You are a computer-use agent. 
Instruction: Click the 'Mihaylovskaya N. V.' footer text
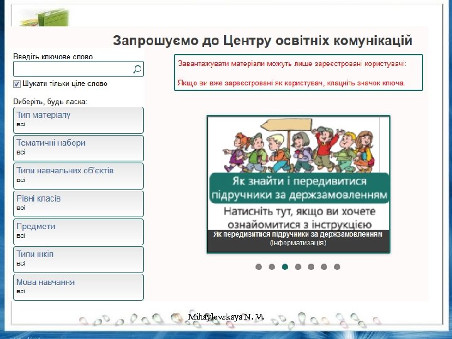click(x=226, y=317)
